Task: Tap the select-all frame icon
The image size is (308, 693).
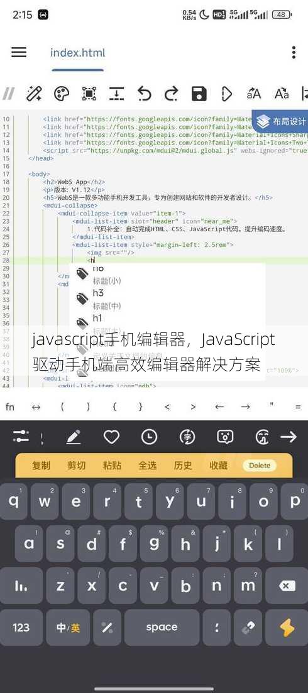Action: coord(89,93)
